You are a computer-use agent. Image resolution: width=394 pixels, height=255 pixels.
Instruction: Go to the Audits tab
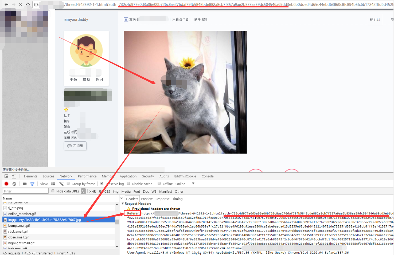(x=164, y=176)
